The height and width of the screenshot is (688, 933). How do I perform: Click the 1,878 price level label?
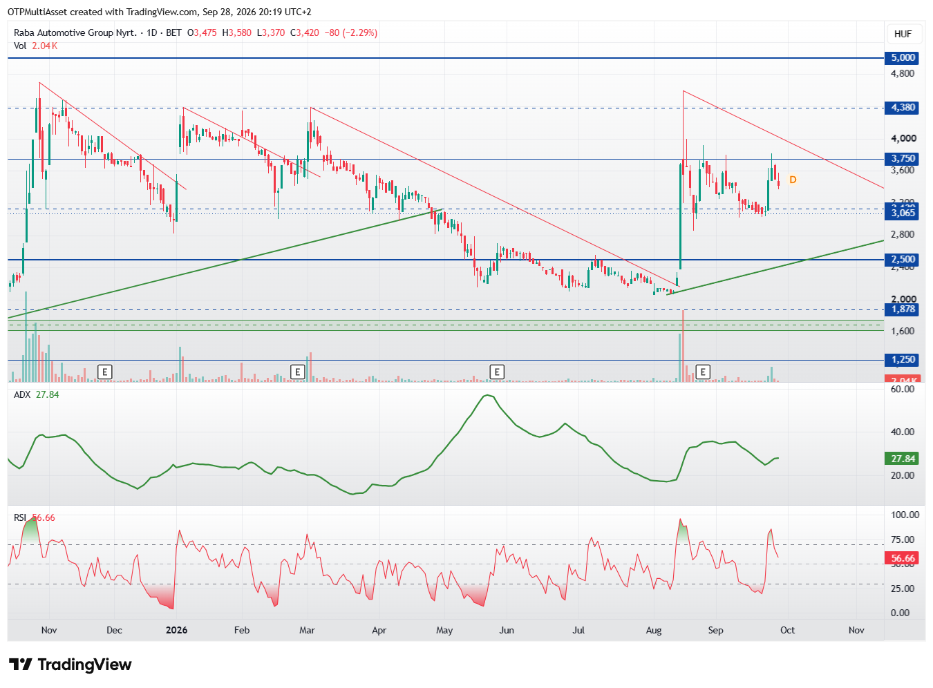903,309
